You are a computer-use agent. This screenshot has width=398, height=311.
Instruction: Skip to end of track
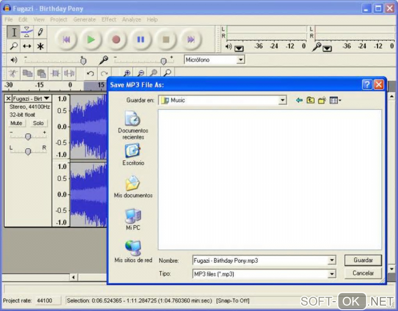click(x=191, y=39)
